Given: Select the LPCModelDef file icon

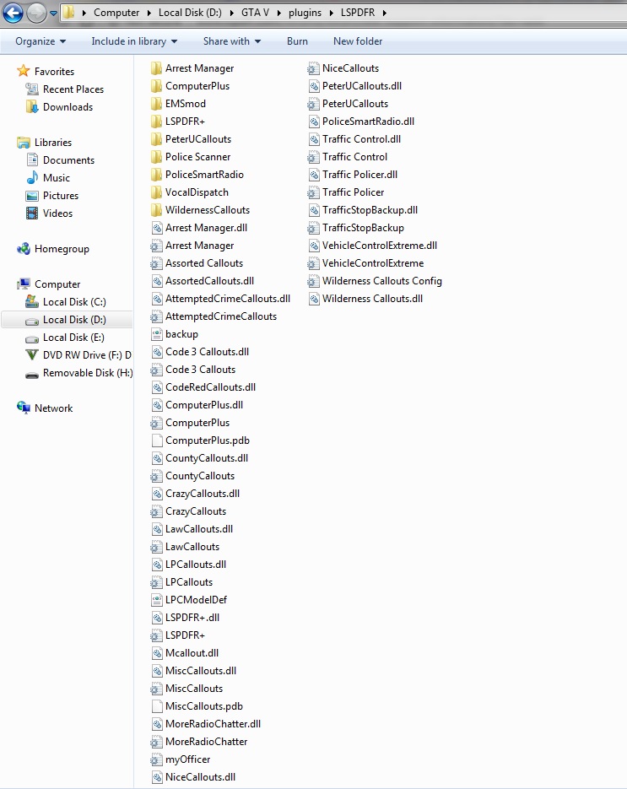Looking at the screenshot, I should (156, 600).
